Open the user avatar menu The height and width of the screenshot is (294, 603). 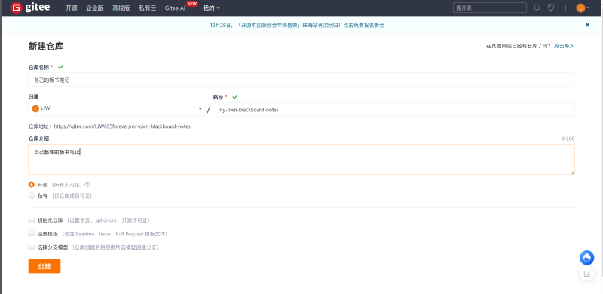click(x=582, y=8)
